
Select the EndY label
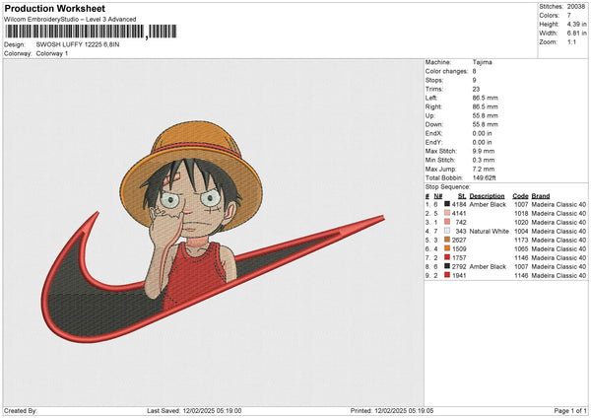point(433,142)
